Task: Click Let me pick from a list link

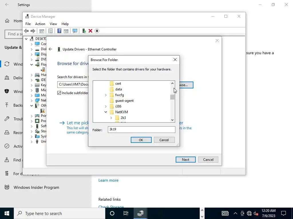Action: 78,123
